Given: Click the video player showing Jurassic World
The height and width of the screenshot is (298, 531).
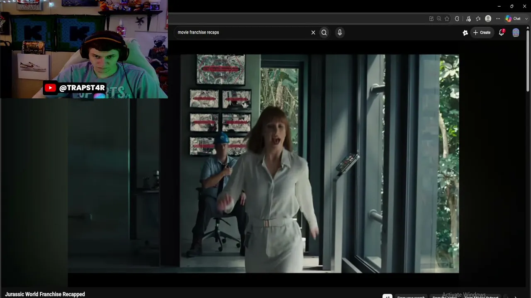Looking at the screenshot, I should coord(263,163).
